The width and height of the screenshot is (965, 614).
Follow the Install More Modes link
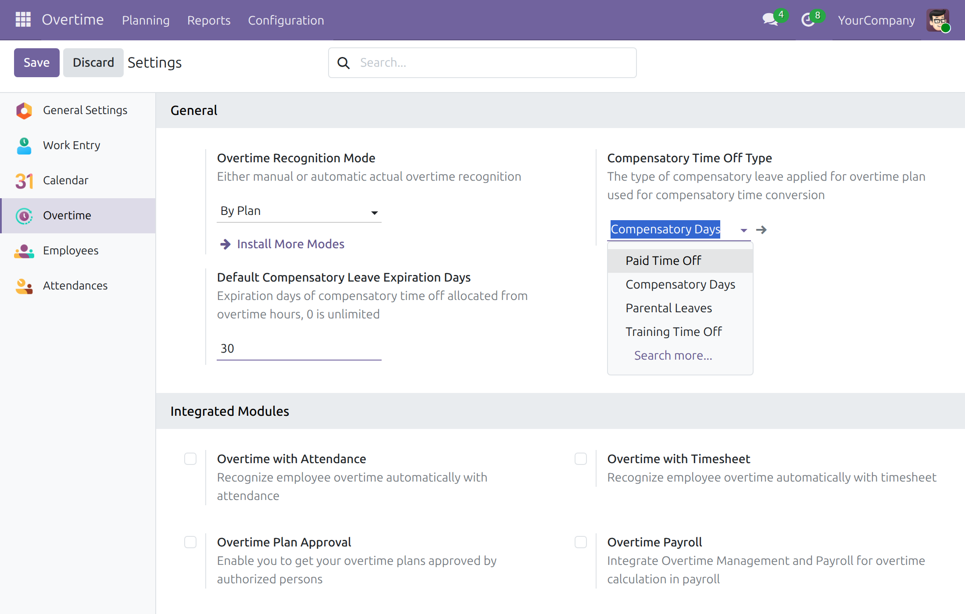pos(290,244)
